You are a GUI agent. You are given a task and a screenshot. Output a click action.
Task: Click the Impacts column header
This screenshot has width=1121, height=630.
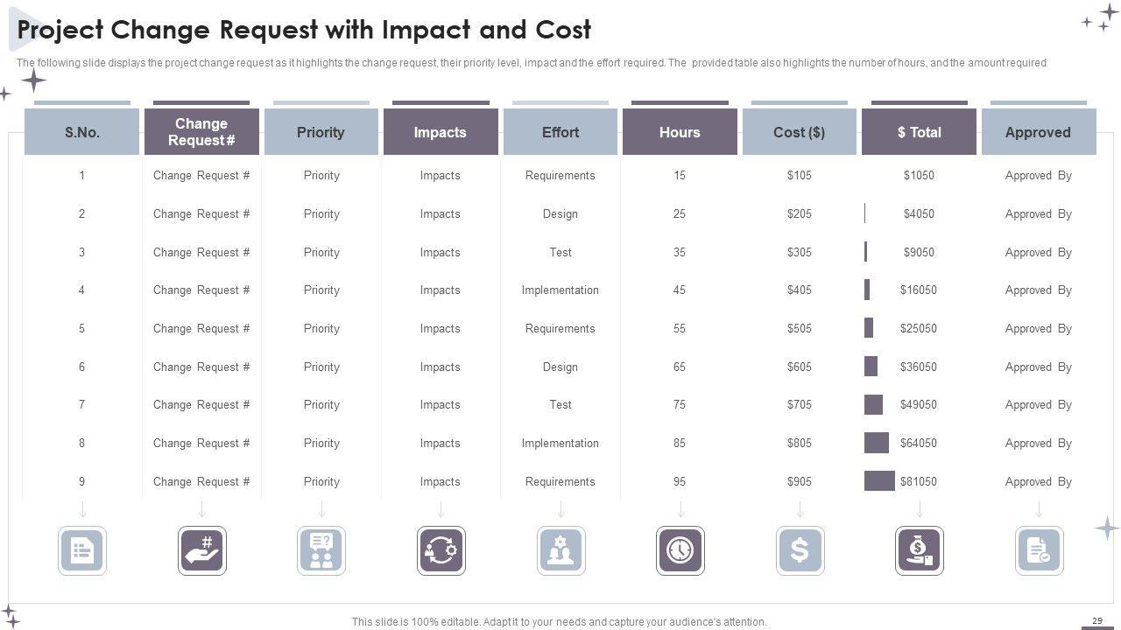440,132
